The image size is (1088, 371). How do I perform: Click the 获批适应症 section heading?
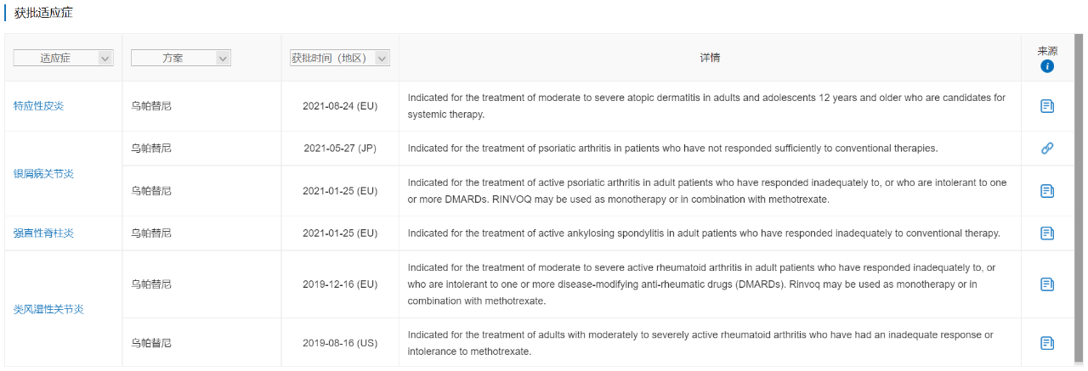43,13
